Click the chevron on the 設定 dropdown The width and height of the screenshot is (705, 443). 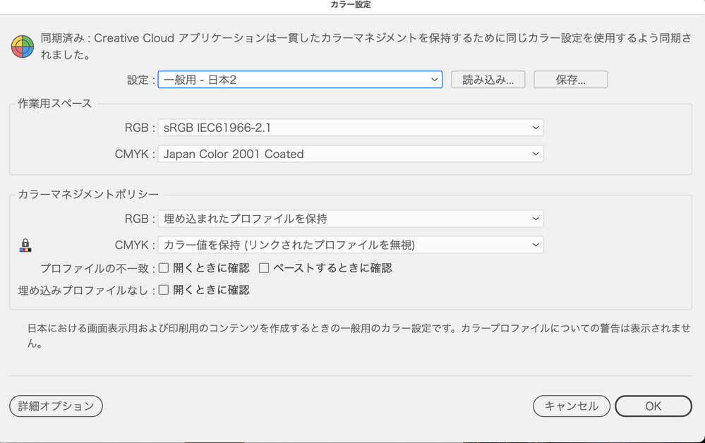click(435, 79)
